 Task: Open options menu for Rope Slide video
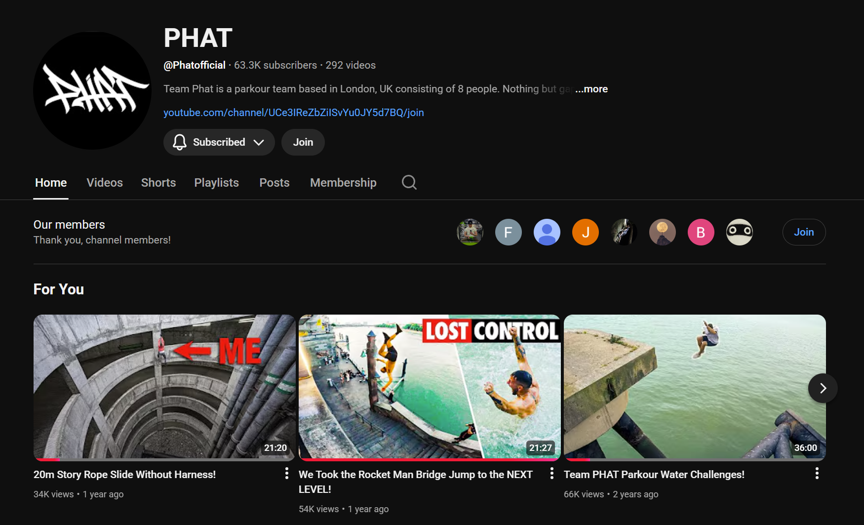(287, 474)
